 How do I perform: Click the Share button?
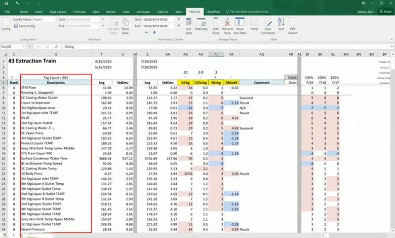click(x=386, y=11)
